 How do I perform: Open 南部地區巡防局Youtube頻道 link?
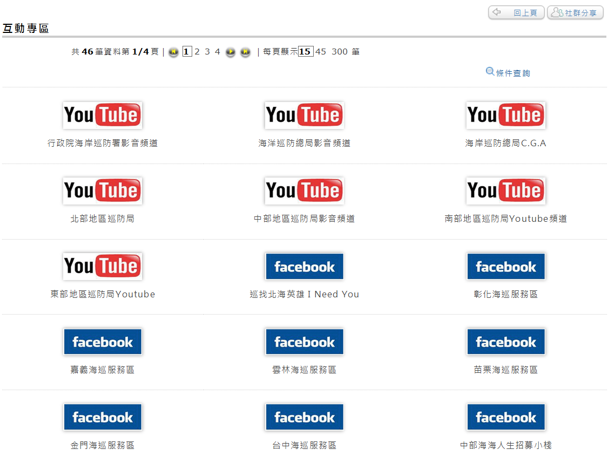[505, 219]
